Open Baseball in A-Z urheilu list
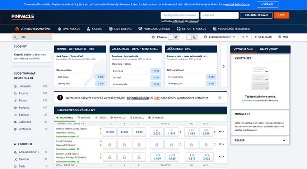Viewport: 307px width, 169px height. [31, 159]
